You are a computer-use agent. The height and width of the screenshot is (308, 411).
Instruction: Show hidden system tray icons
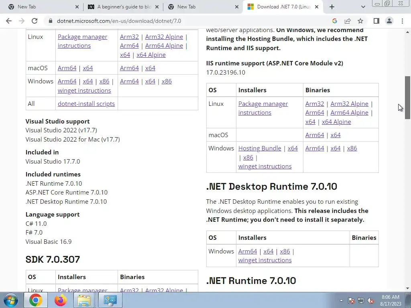(x=341, y=300)
